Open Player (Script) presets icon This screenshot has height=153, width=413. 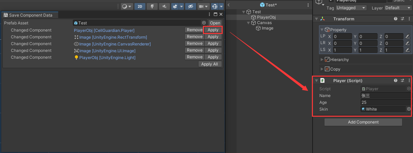402,81
